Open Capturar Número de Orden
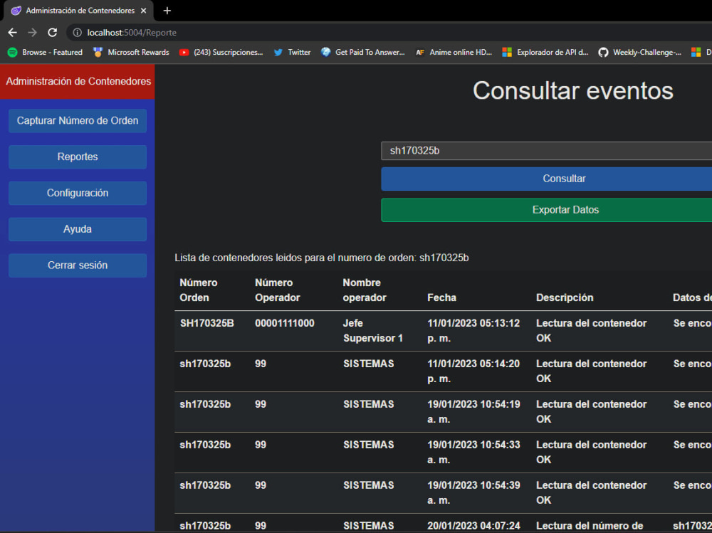This screenshot has height=533, width=712. coord(78,121)
